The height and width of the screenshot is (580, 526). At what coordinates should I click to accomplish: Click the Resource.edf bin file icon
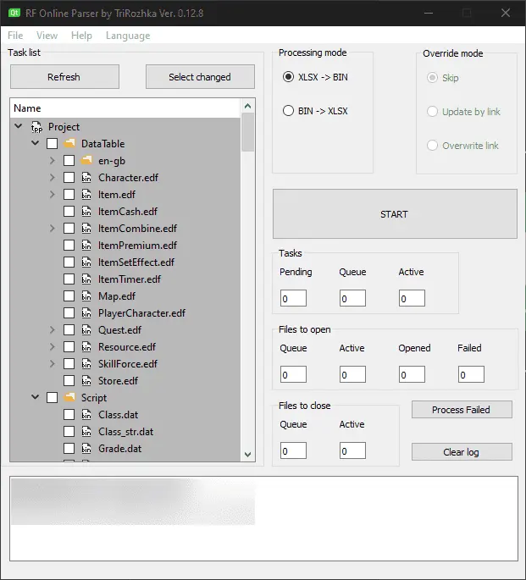pos(86,347)
